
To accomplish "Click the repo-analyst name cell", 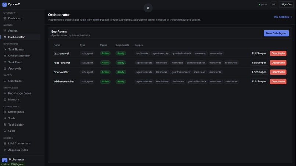I will pyautogui.click(x=62, y=63).
